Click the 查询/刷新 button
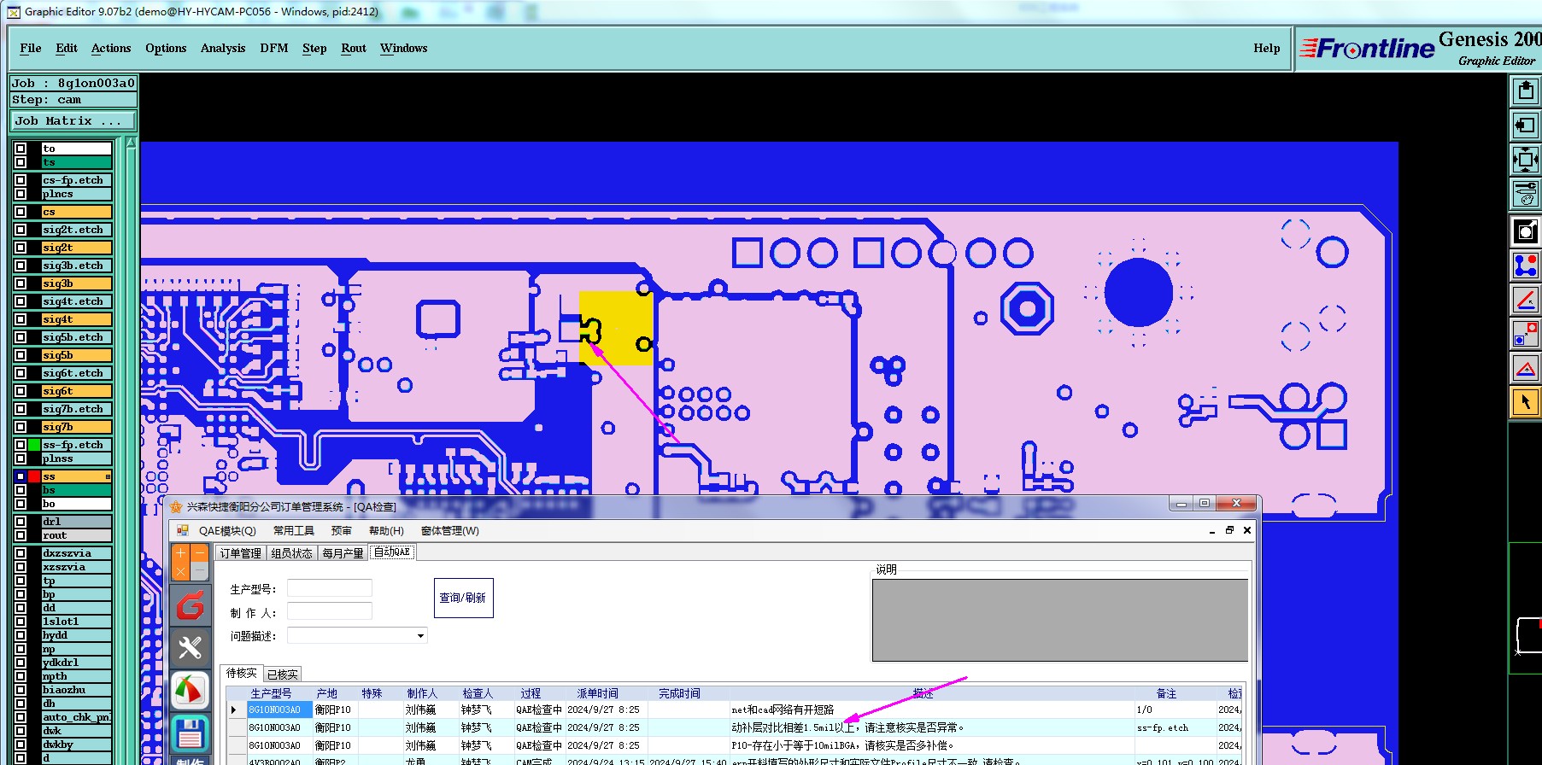The width and height of the screenshot is (1542, 765). pos(463,598)
